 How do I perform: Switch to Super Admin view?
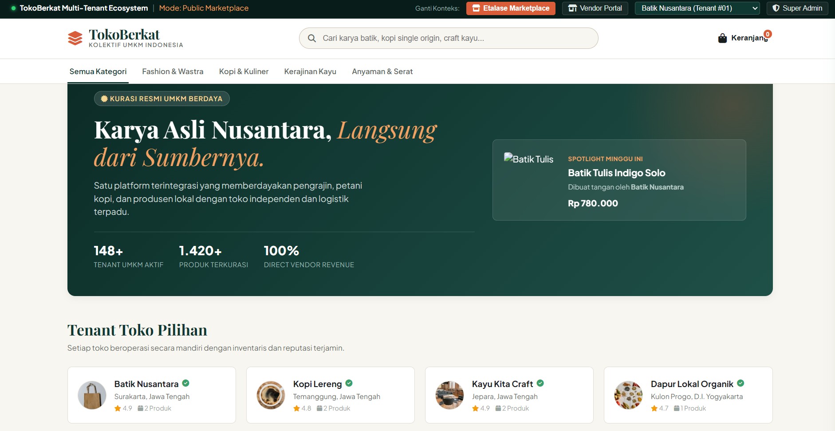tap(797, 8)
